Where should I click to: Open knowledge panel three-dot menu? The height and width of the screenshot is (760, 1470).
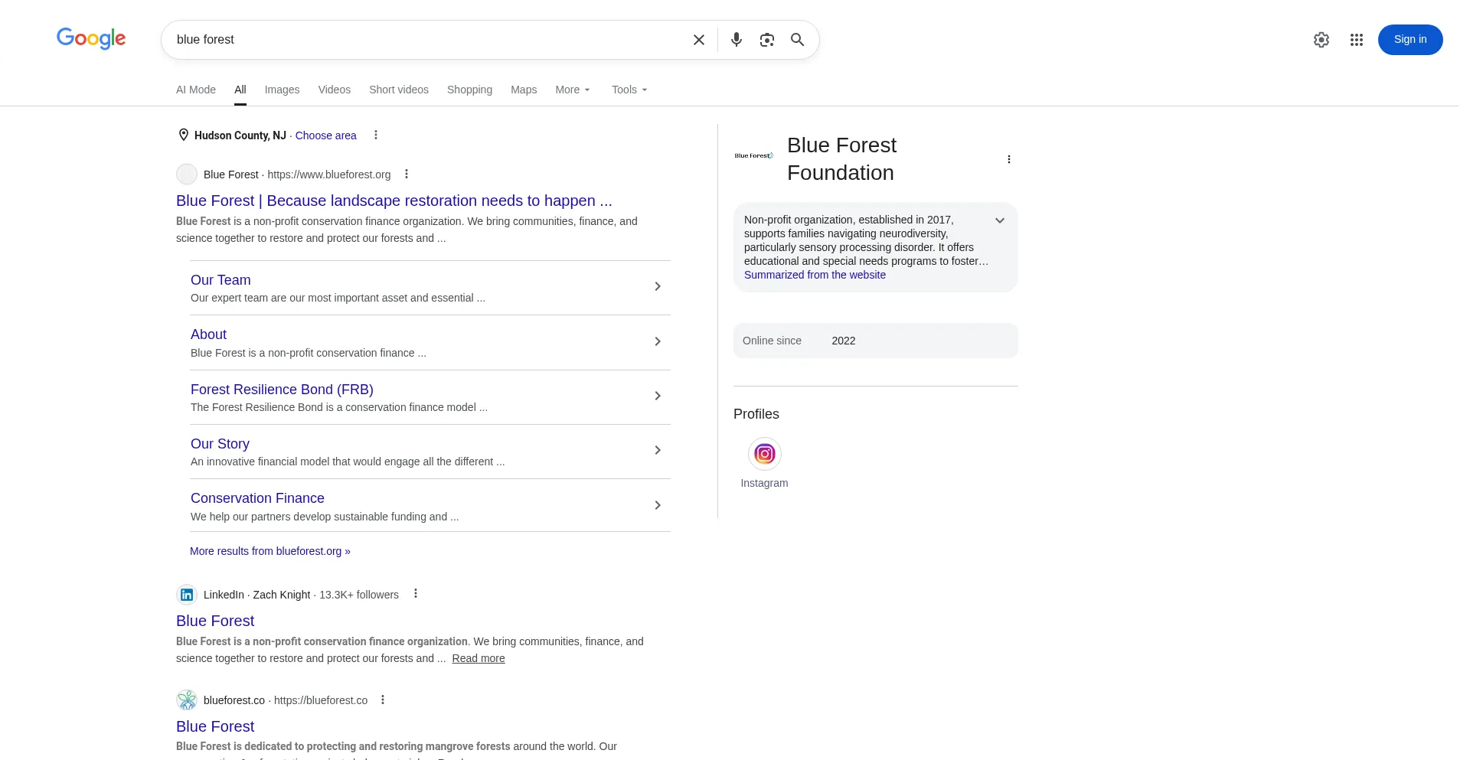coord(1009,159)
